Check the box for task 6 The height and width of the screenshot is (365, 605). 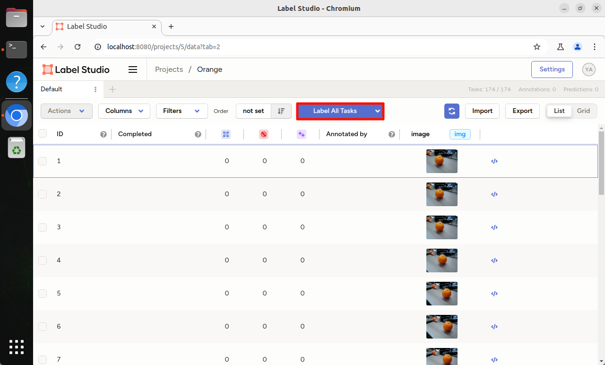tap(43, 327)
